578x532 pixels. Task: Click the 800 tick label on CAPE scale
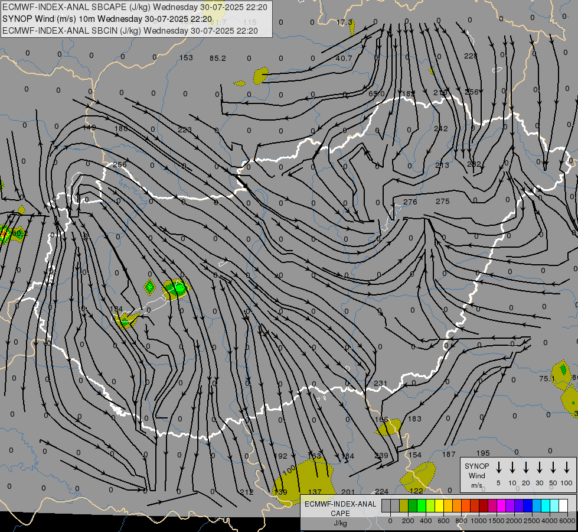tap(461, 521)
